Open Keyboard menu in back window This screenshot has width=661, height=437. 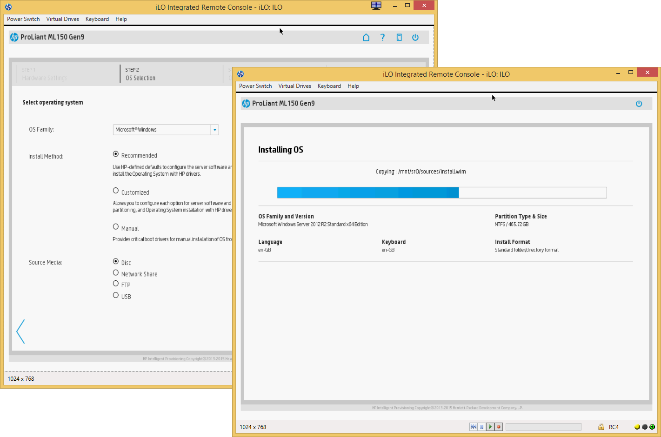[97, 19]
